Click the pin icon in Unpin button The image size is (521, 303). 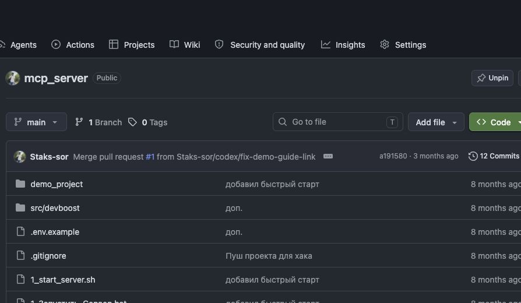[x=481, y=78]
